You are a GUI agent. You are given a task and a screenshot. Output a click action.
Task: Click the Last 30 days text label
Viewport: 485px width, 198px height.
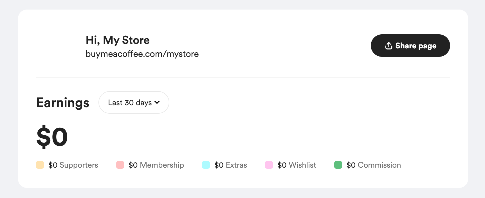point(130,103)
